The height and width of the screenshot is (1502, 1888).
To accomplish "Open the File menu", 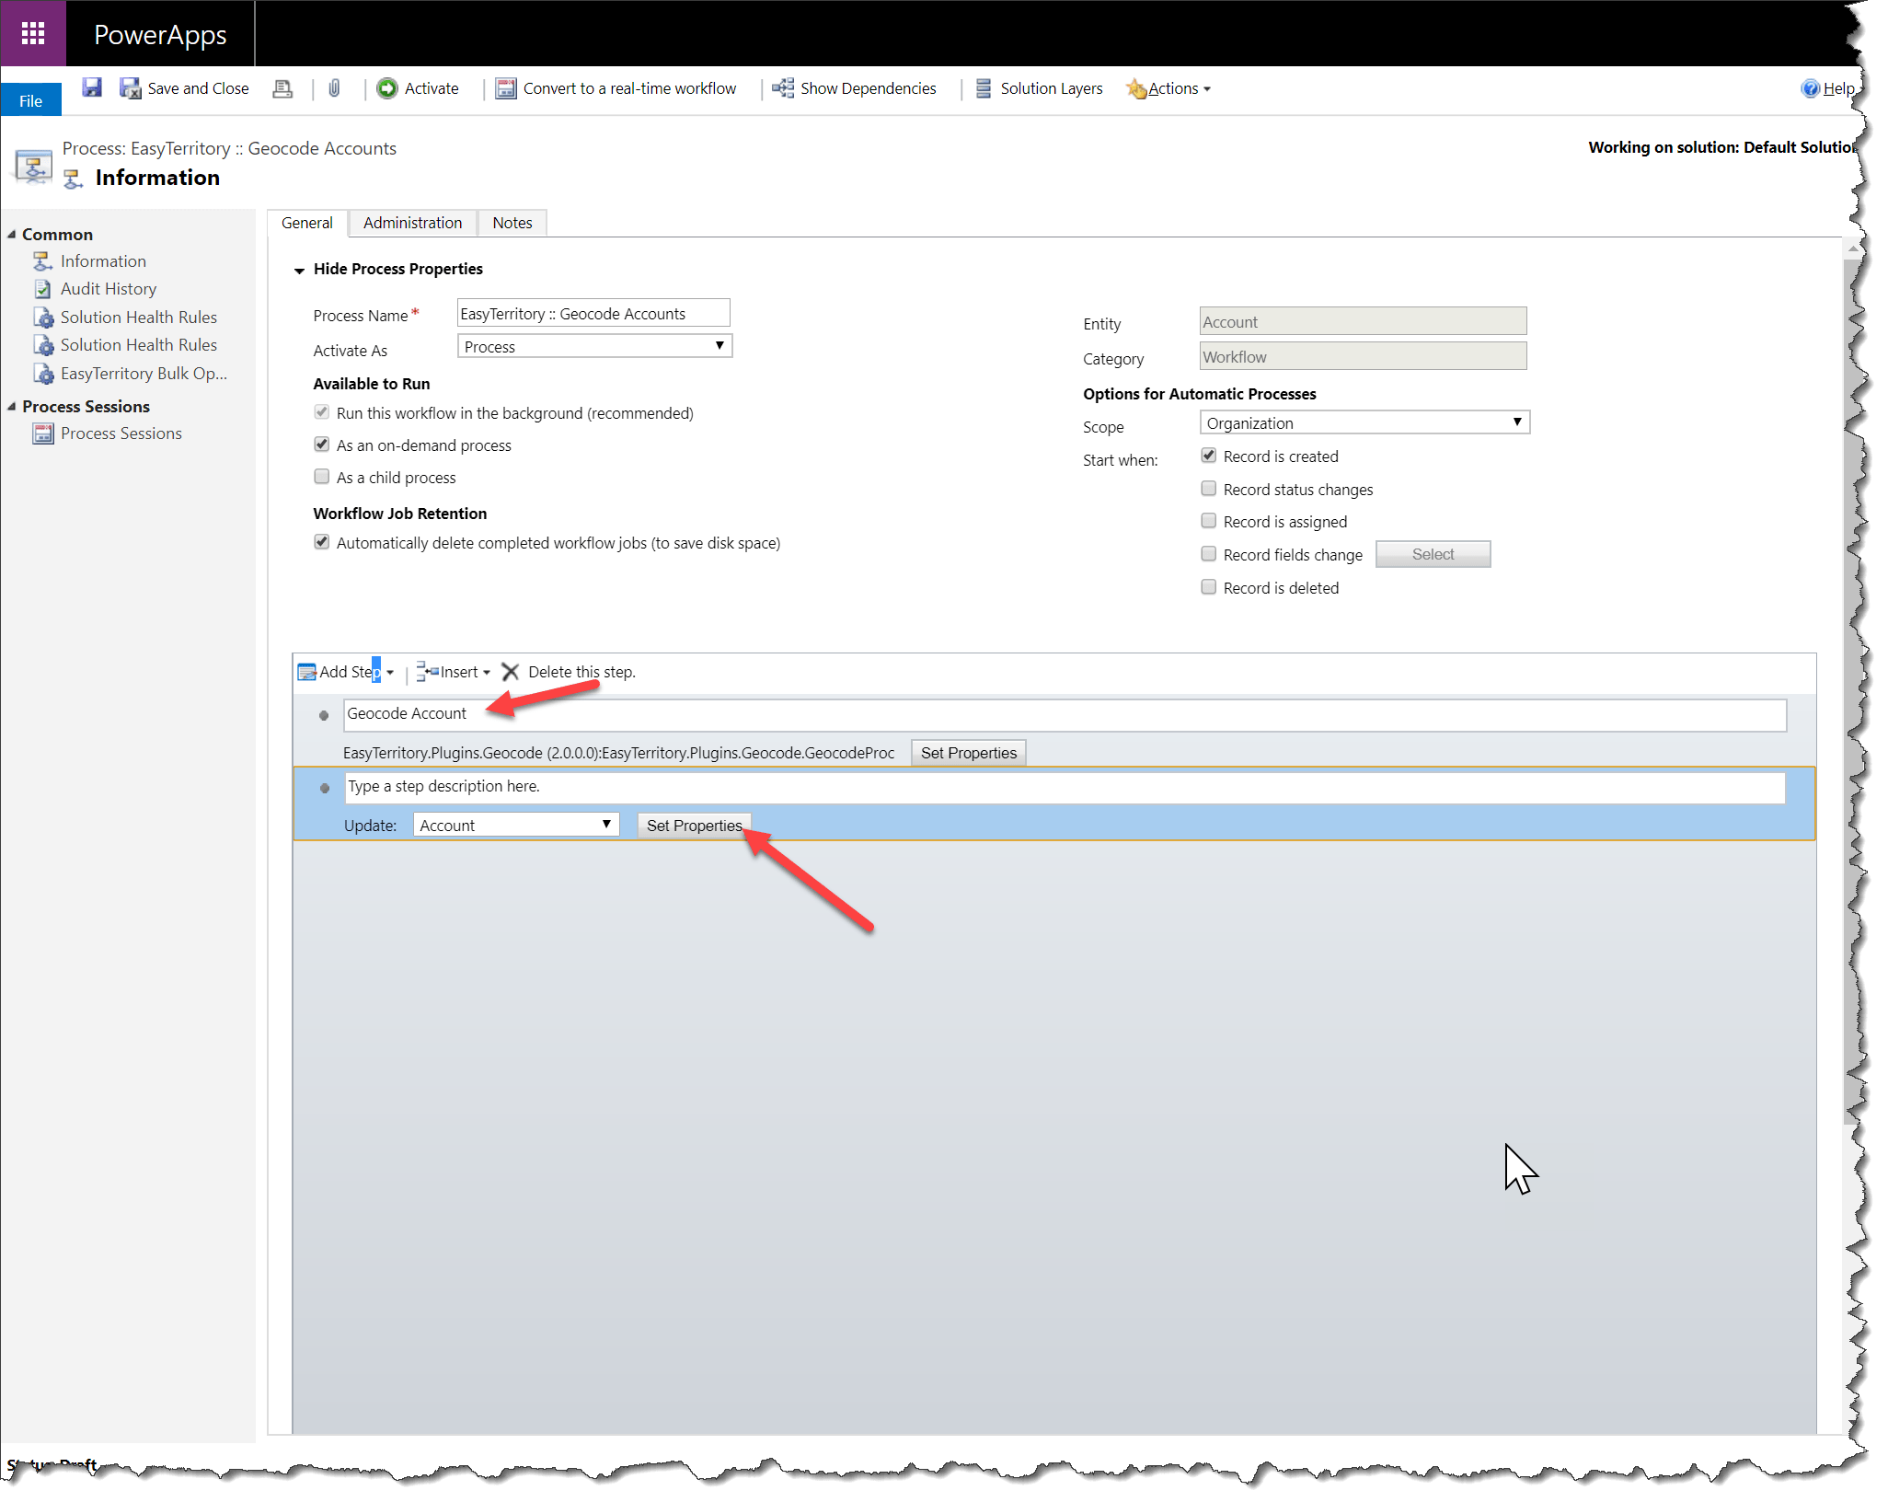I will (30, 99).
